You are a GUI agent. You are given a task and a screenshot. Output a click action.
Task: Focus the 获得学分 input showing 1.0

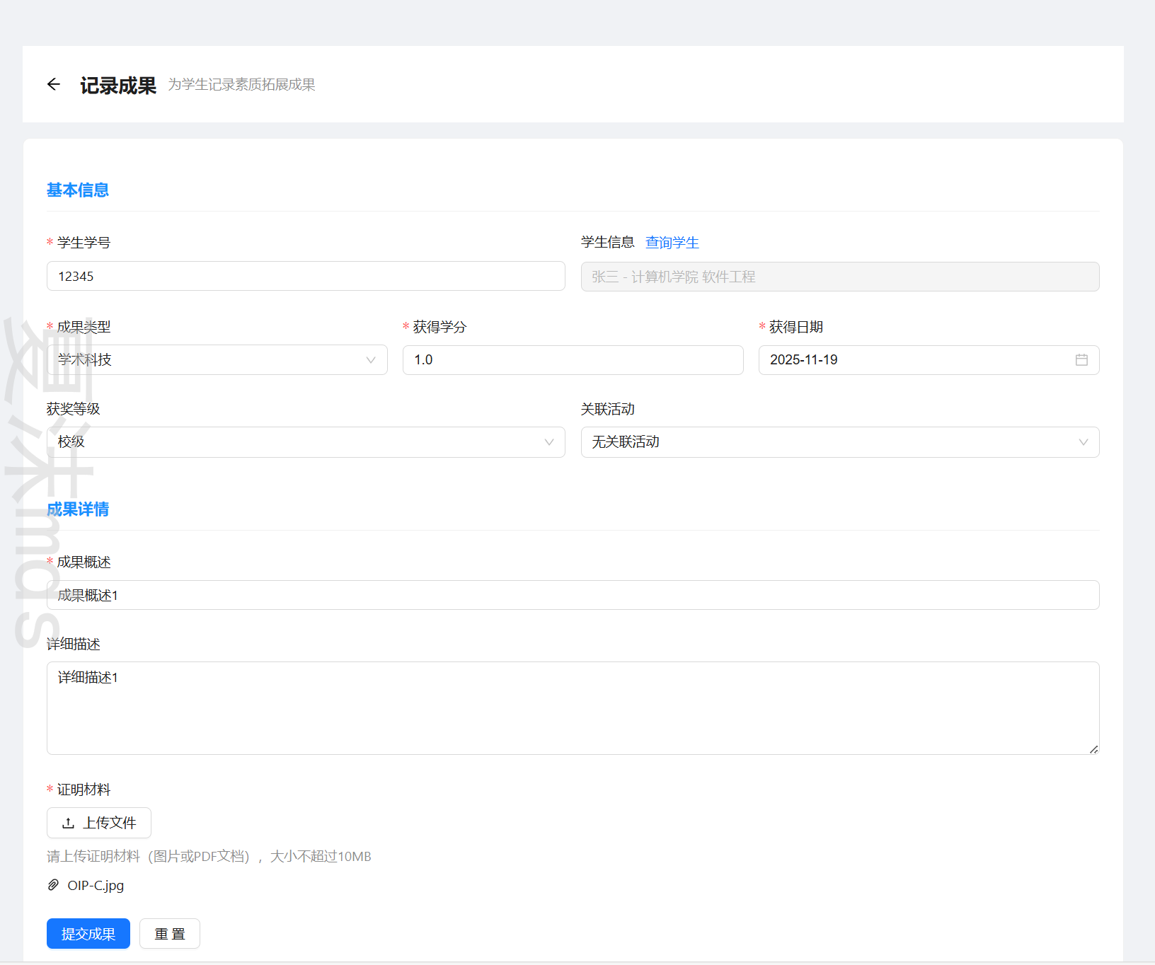[573, 360]
